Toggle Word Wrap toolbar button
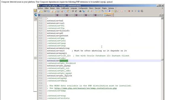This screenshot has width=177, height=100. [x=103, y=11]
